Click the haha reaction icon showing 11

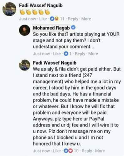56,19
